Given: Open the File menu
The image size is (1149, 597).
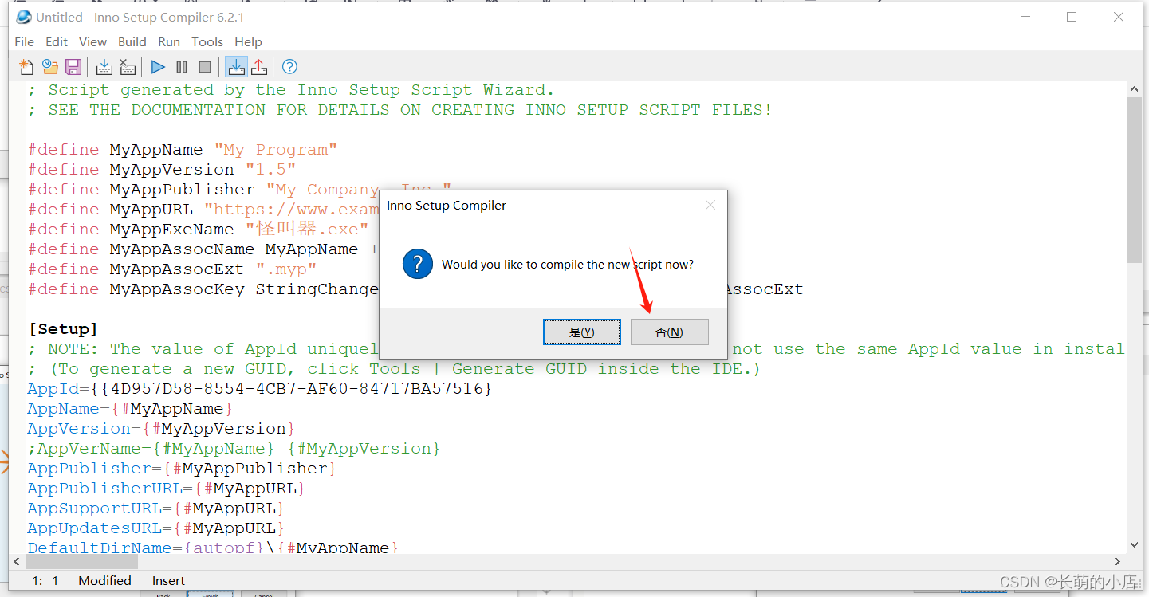Looking at the screenshot, I should (x=25, y=41).
